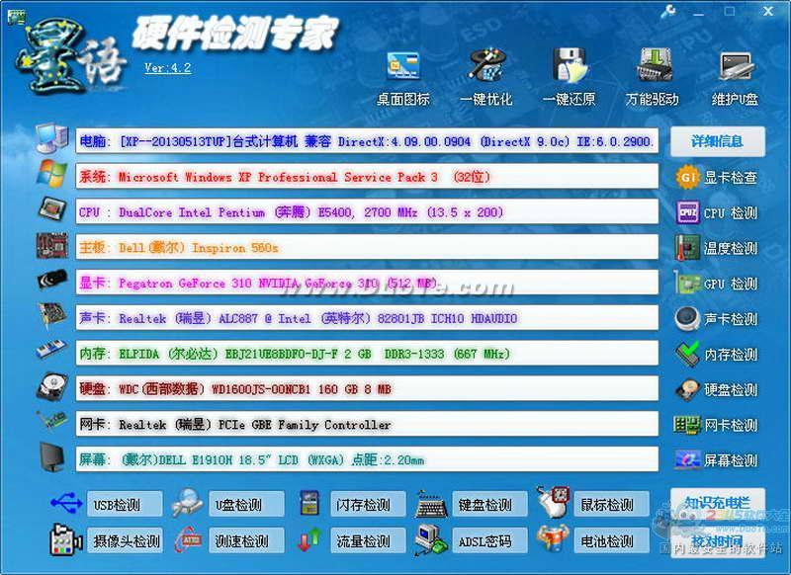Click the 详细信息 details button
The height and width of the screenshot is (575, 791).
tap(718, 141)
